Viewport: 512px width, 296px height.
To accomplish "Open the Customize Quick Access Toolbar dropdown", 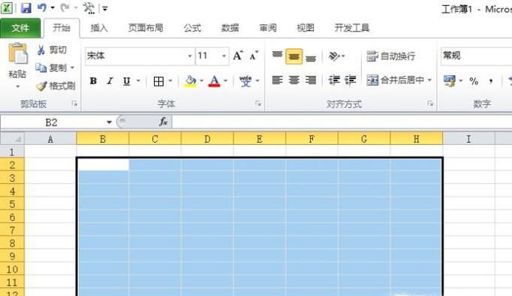I will 105,8.
